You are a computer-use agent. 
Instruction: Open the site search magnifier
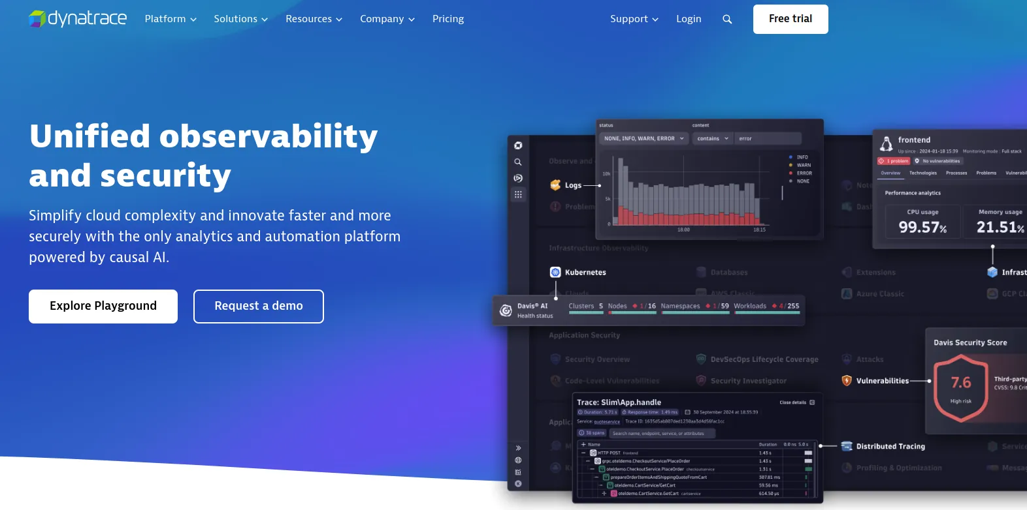(x=727, y=20)
